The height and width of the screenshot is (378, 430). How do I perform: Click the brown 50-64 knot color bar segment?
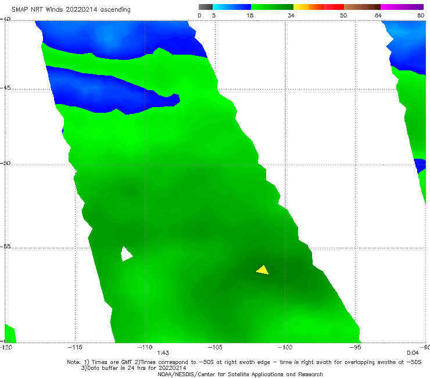point(362,7)
